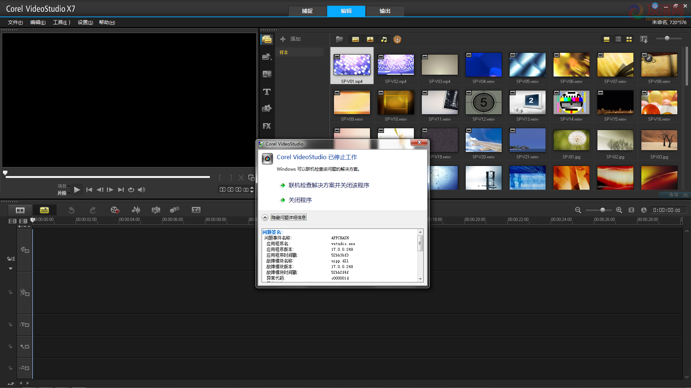
Task: Click the import media folder icon
Action: coord(339,39)
